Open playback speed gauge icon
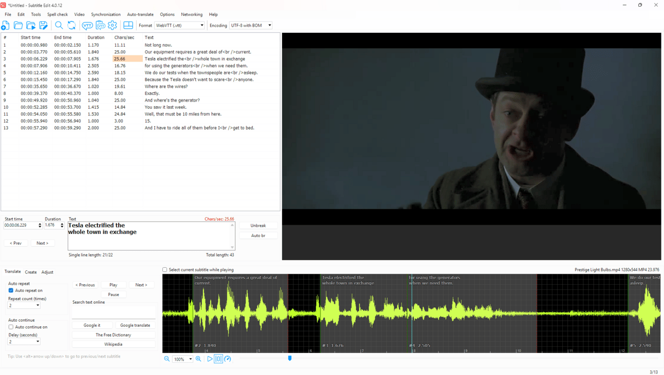Screen dimensions: 664x375 coord(228,359)
